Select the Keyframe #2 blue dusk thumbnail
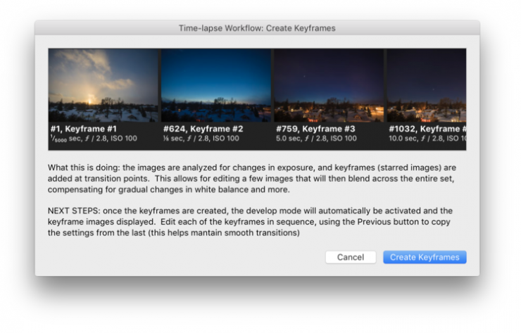Viewport: 521px width, 333px height. (x=216, y=85)
